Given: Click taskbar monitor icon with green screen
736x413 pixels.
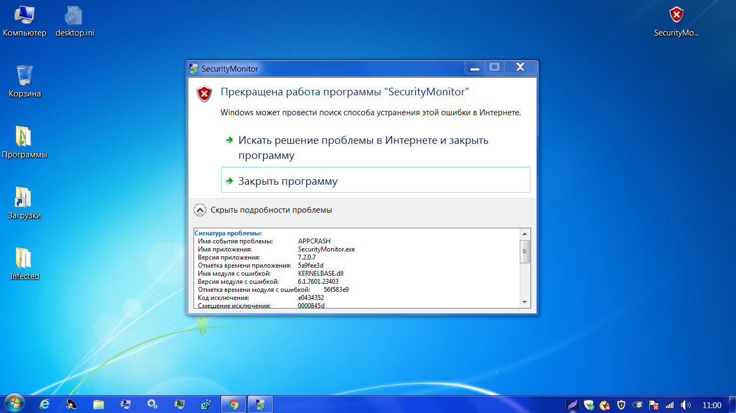Looking at the screenshot, I should click(x=180, y=404).
